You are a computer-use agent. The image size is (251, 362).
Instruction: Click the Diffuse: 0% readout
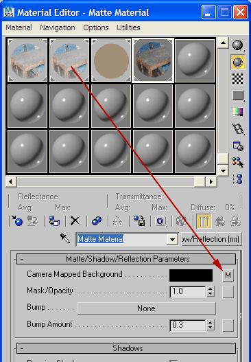tap(213, 207)
